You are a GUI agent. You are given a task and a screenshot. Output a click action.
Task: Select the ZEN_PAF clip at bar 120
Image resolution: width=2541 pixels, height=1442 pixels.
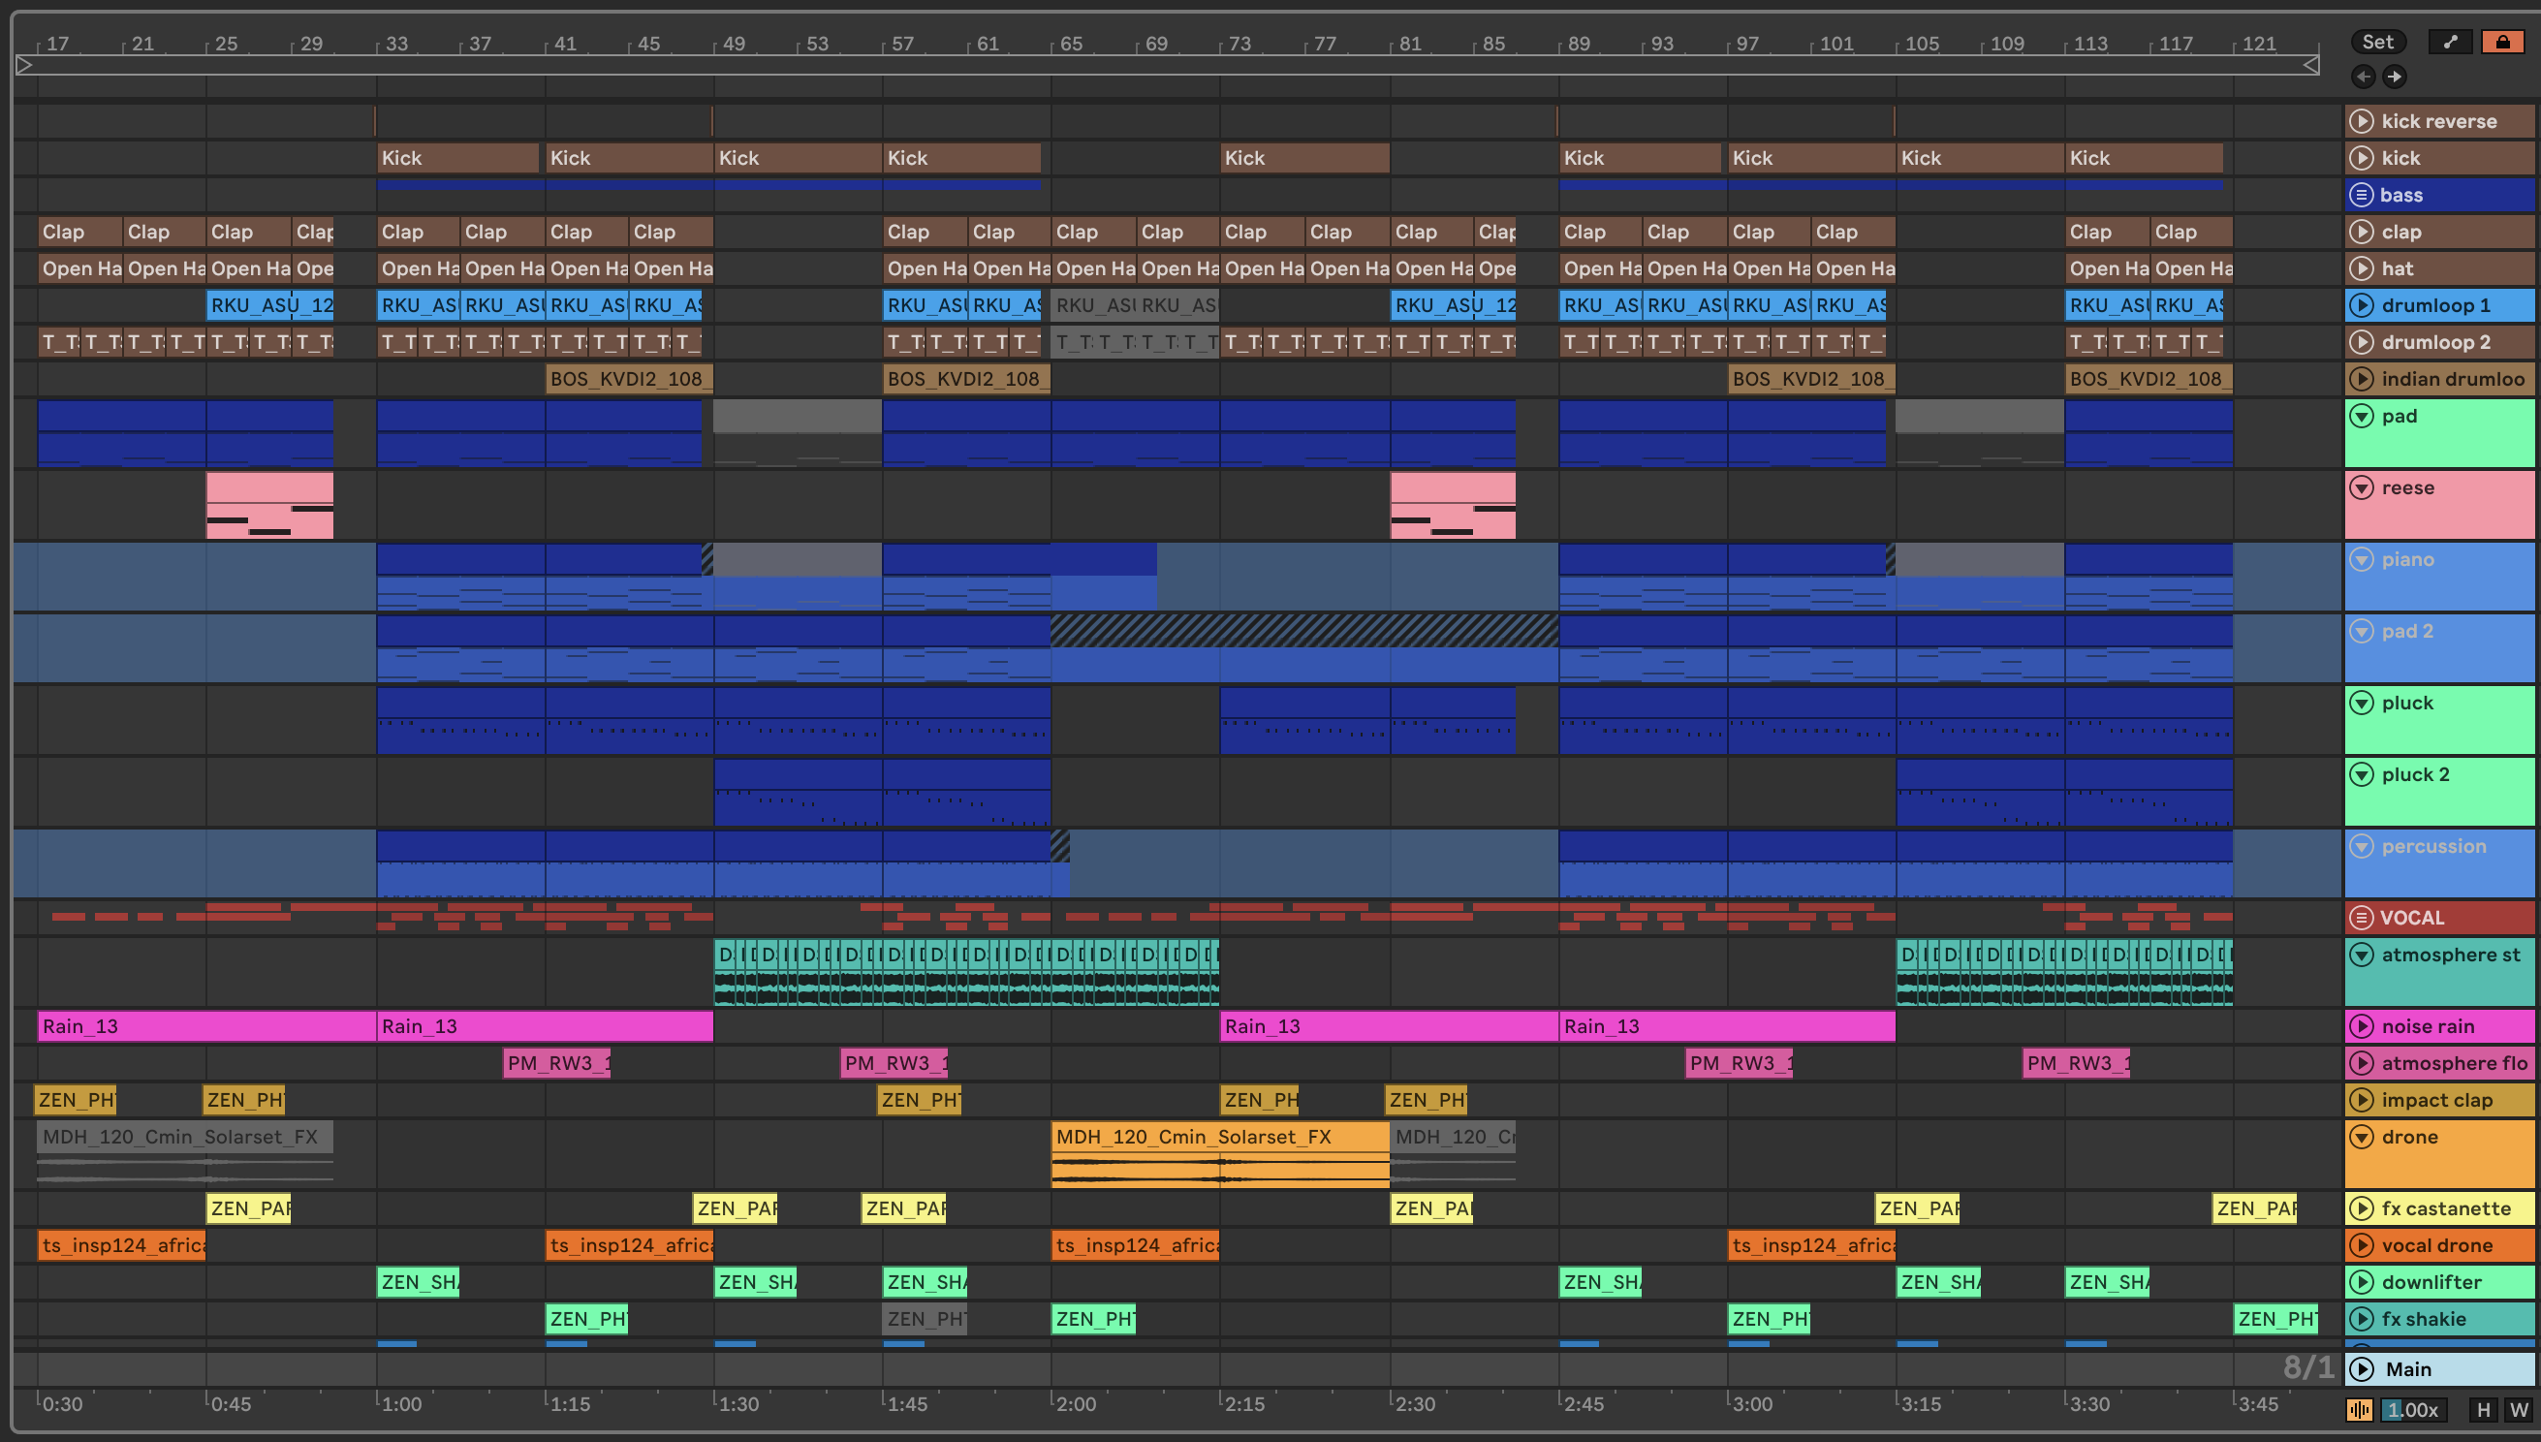pyautogui.click(x=2254, y=1208)
